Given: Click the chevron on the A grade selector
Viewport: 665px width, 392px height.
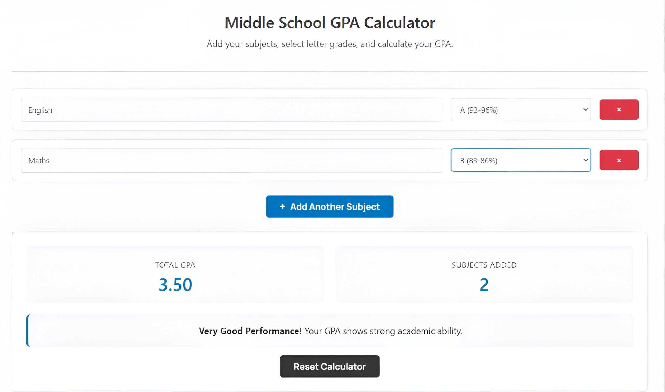Looking at the screenshot, I should coord(586,110).
